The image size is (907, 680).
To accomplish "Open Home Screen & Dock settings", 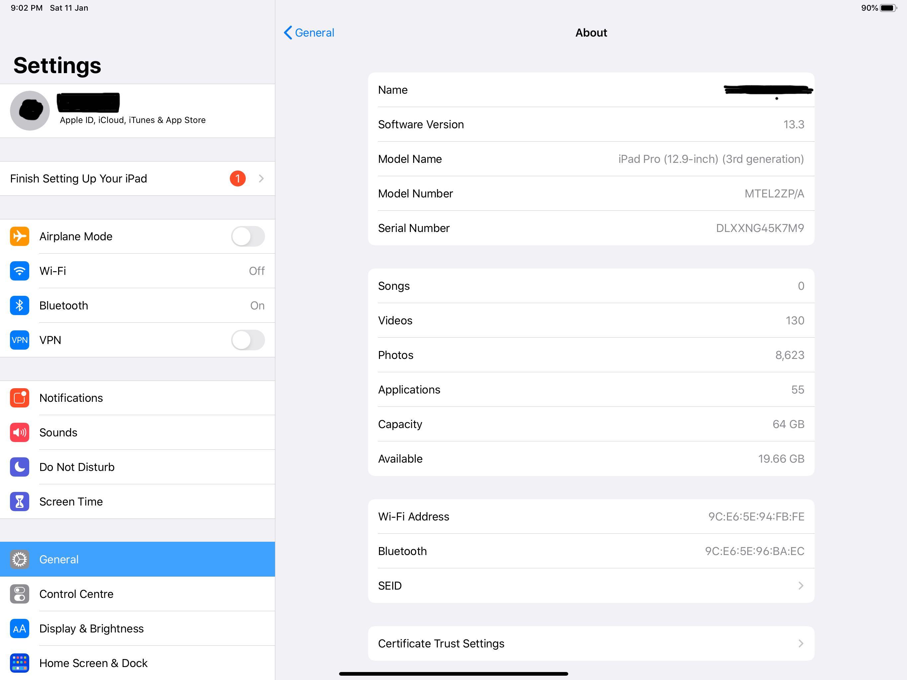I will tap(93, 663).
